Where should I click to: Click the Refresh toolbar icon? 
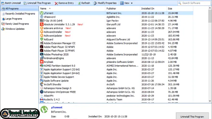coord(79,3)
